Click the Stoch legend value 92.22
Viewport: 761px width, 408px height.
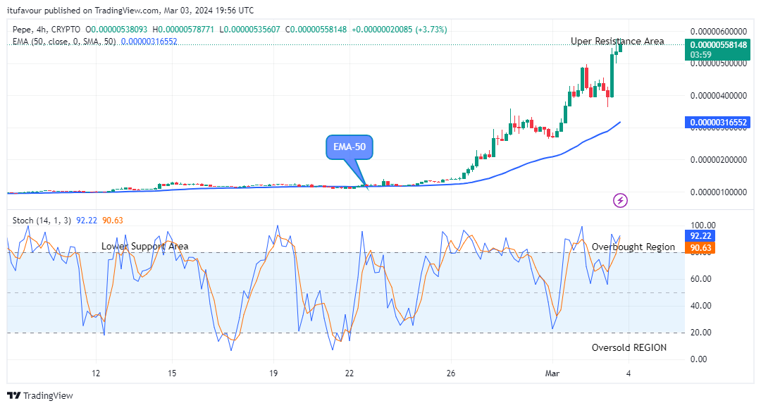[87, 221]
